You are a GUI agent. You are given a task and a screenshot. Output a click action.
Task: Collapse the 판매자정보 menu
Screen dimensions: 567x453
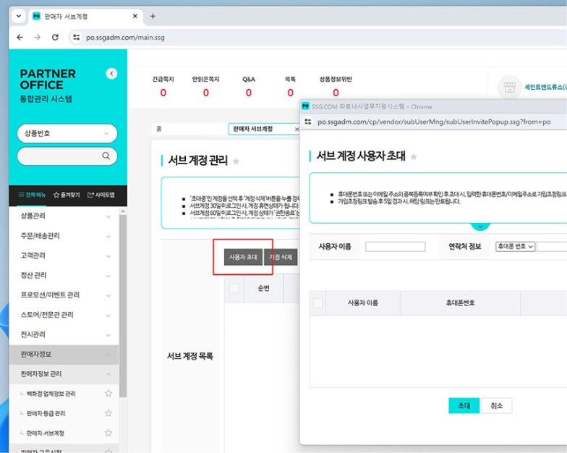pos(64,355)
